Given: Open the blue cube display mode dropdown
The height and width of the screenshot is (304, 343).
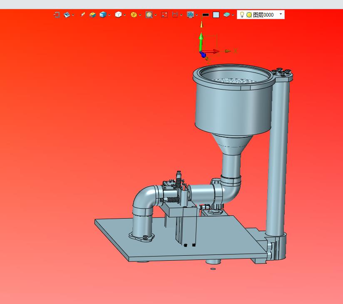Looking at the screenshot, I should pos(109,15).
